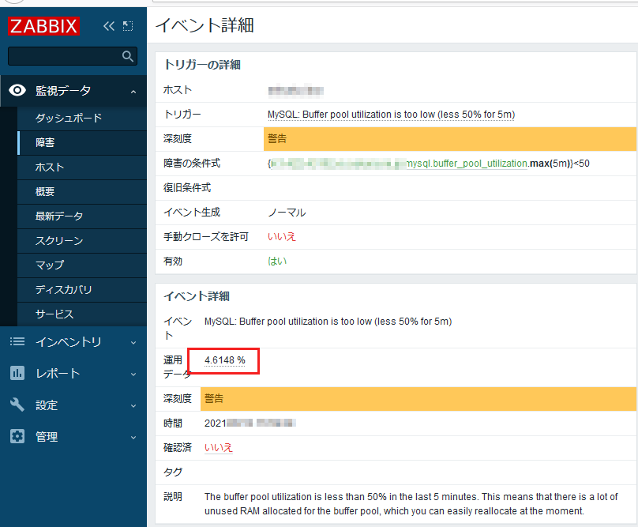638x527 pixels.
Task: Click the sidebar search input field
Action: click(x=65, y=56)
